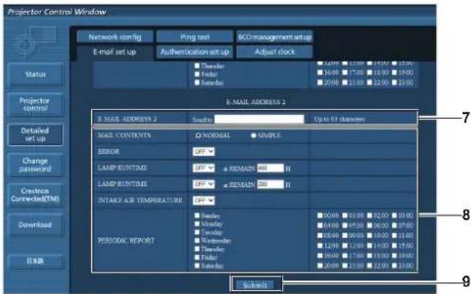The image size is (471, 294).
Task: Open the Download page
Action: point(36,225)
